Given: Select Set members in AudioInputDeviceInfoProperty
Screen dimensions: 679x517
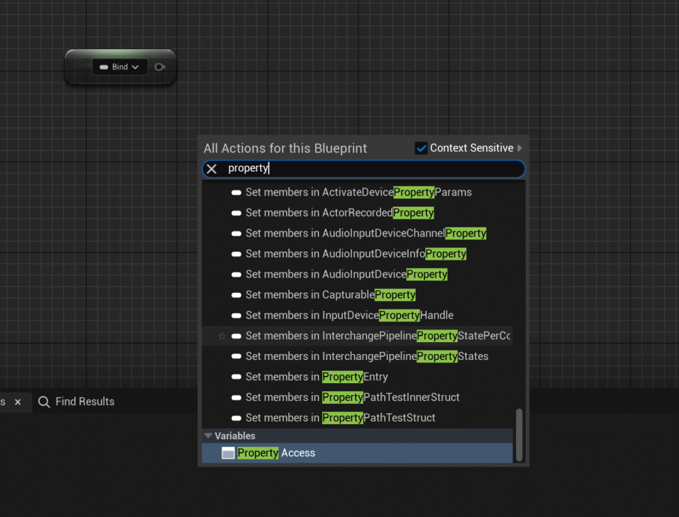Looking at the screenshot, I should tap(355, 254).
